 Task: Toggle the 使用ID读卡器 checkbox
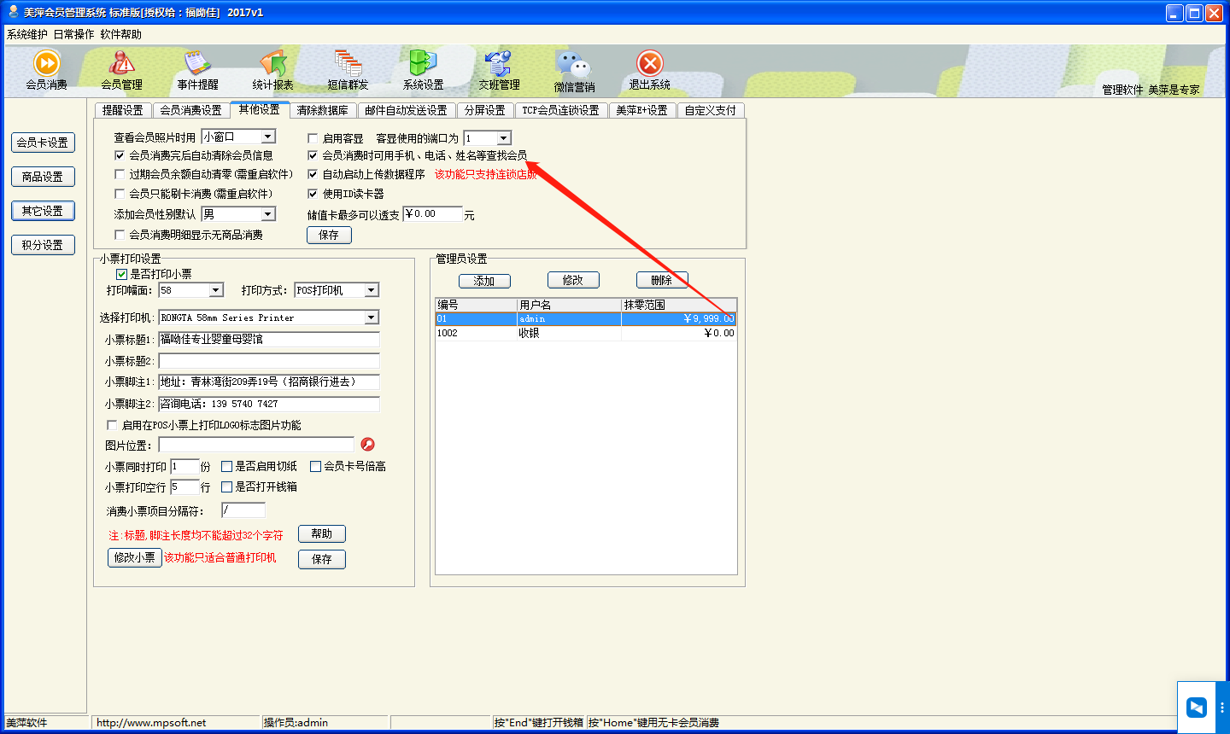click(313, 194)
